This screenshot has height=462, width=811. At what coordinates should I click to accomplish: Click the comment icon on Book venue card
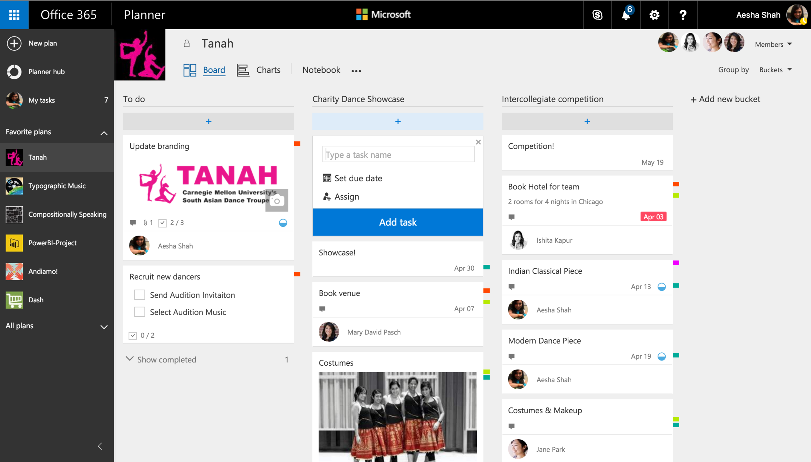pyautogui.click(x=322, y=309)
